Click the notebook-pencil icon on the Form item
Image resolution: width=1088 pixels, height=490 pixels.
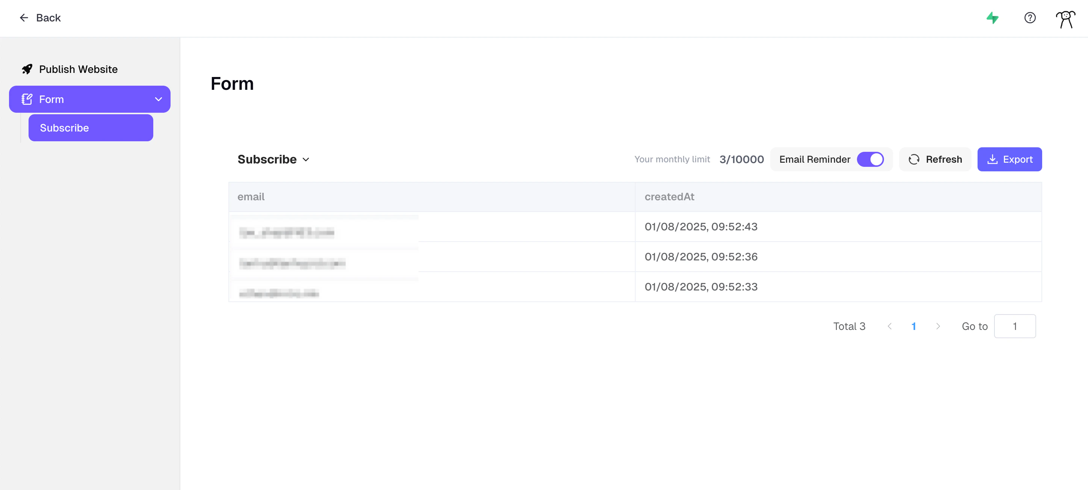click(x=27, y=99)
